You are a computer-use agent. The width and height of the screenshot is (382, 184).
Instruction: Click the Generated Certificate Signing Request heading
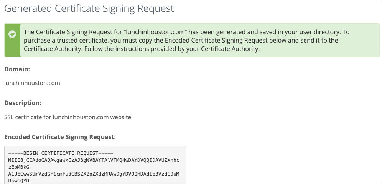click(89, 8)
